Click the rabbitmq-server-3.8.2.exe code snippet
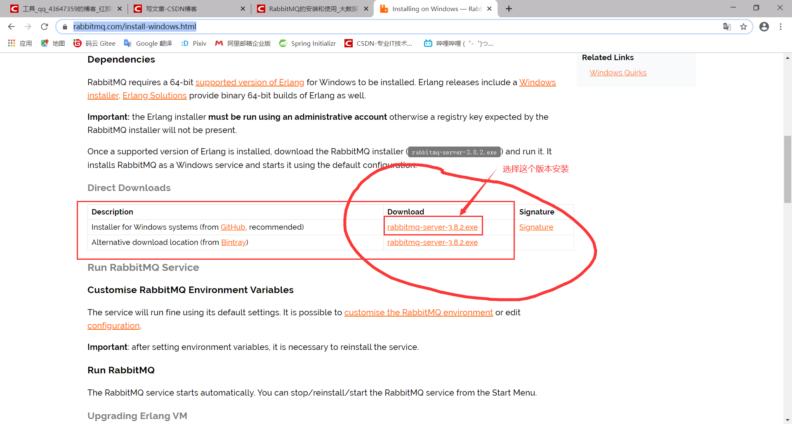Image resolution: width=792 pixels, height=424 pixels. (x=454, y=152)
